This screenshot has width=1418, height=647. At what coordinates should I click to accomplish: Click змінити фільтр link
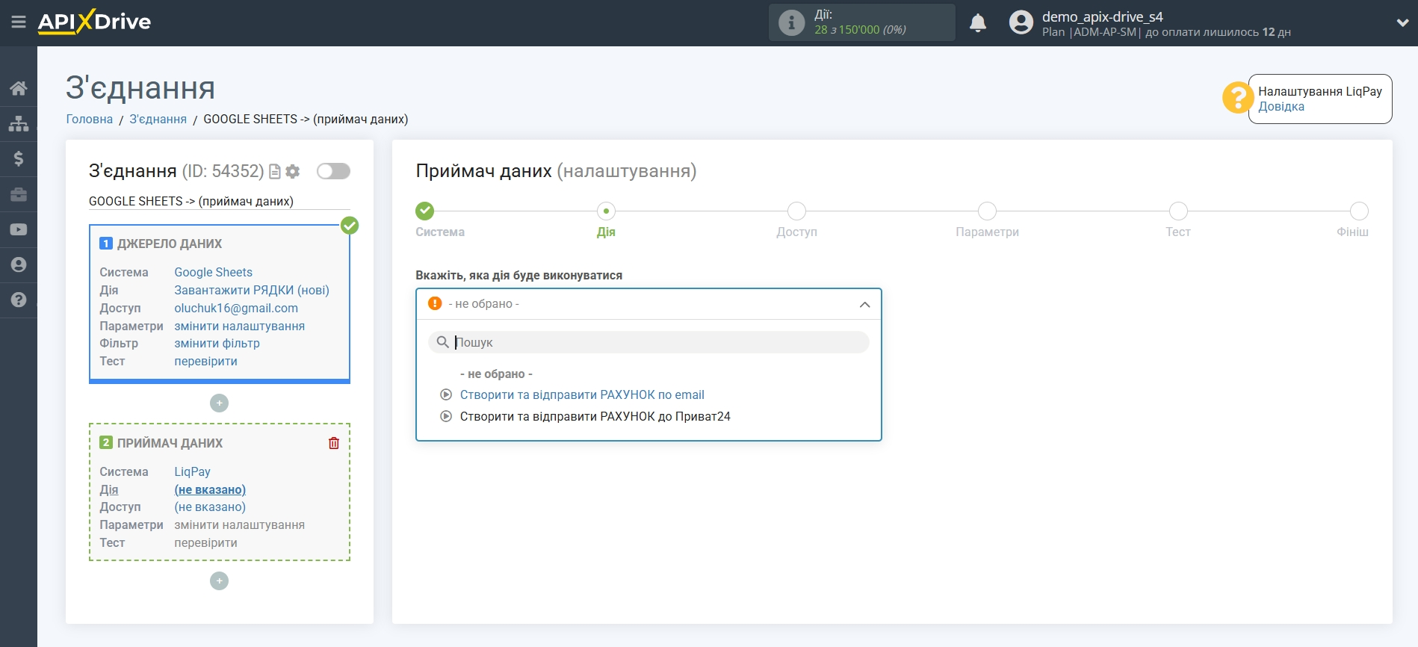(x=217, y=344)
